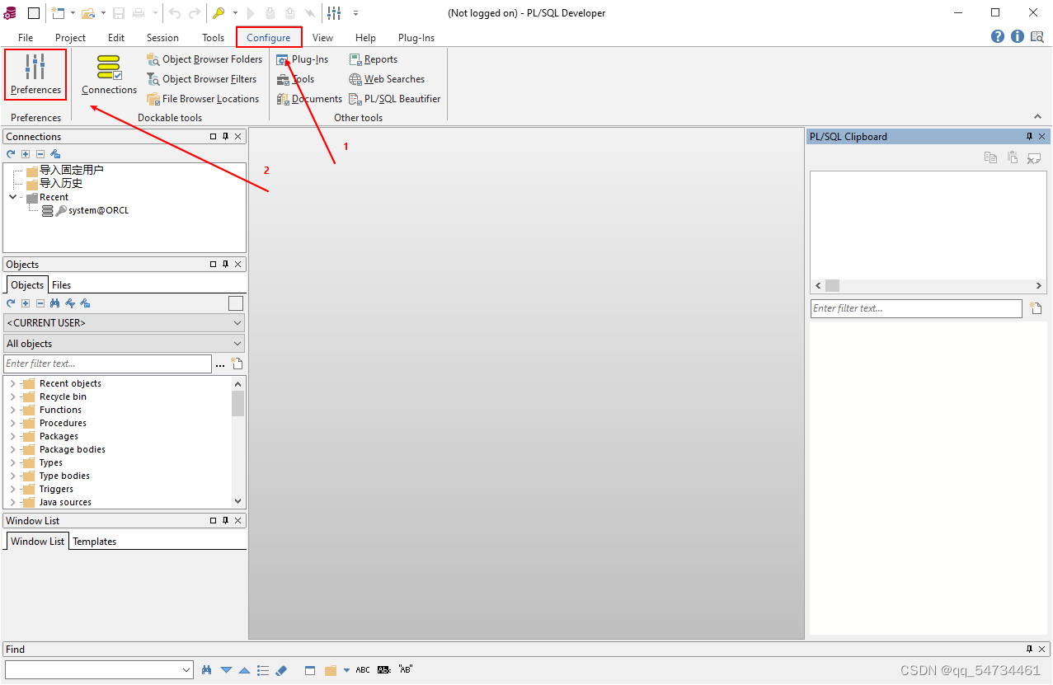Toggle pin on the PL/SQL Clipboard panel

[x=1029, y=137]
